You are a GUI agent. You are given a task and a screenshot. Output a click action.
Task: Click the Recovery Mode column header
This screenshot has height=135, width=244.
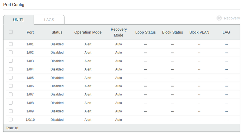(x=119, y=32)
